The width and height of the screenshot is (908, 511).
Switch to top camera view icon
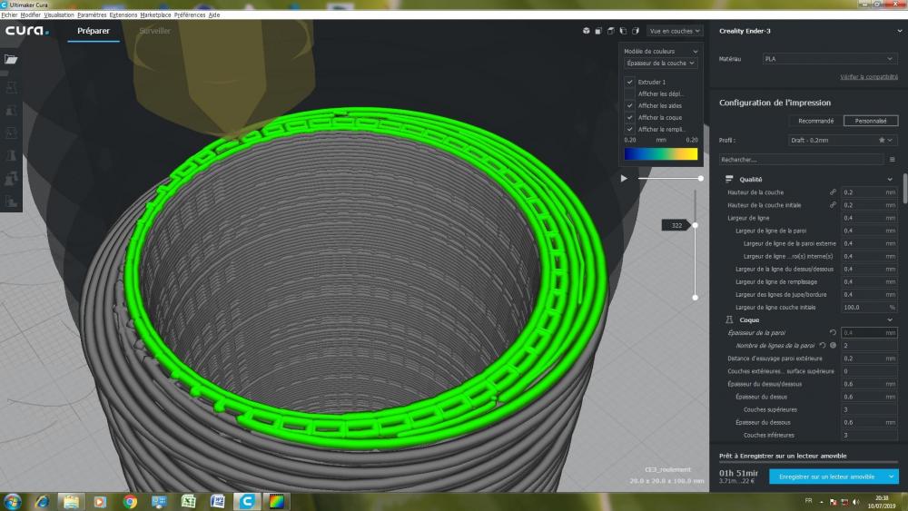(610, 31)
